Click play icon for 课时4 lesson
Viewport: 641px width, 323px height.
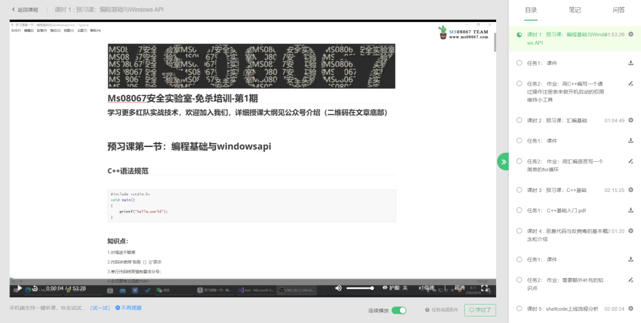[631, 231]
